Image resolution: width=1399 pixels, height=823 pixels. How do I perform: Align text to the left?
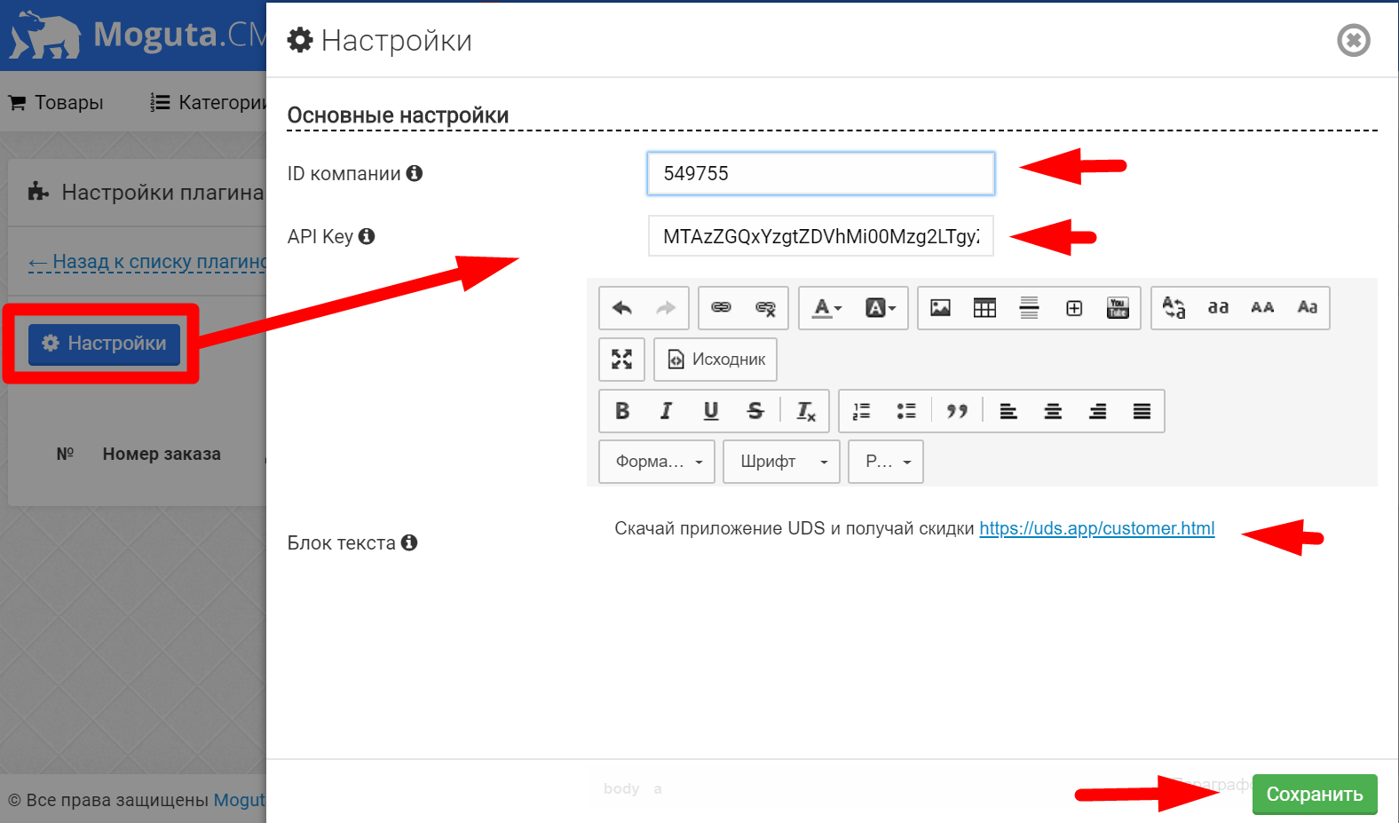(1008, 411)
